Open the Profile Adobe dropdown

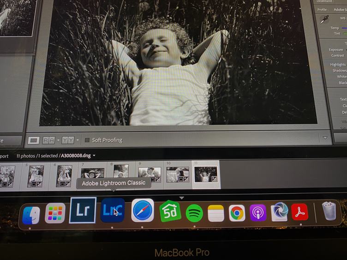point(340,10)
